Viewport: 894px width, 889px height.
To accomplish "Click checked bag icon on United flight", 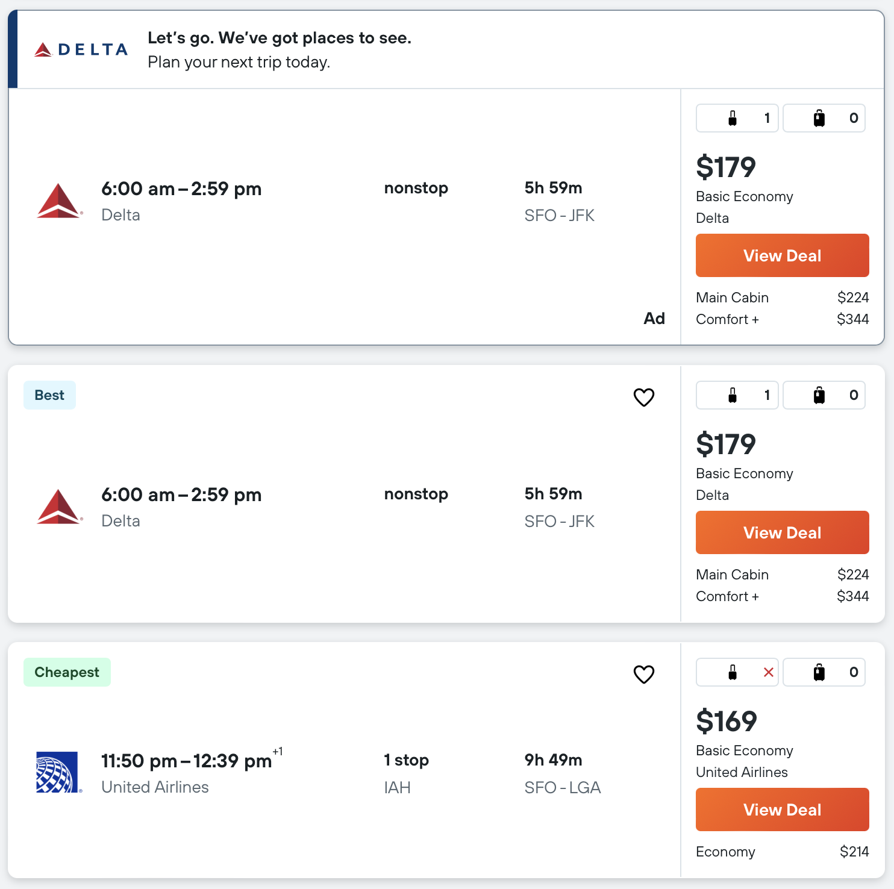I will (819, 672).
